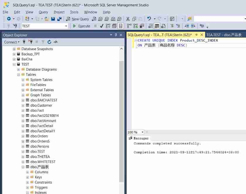Open the Project menu
246x194 pixels.
point(59,12)
